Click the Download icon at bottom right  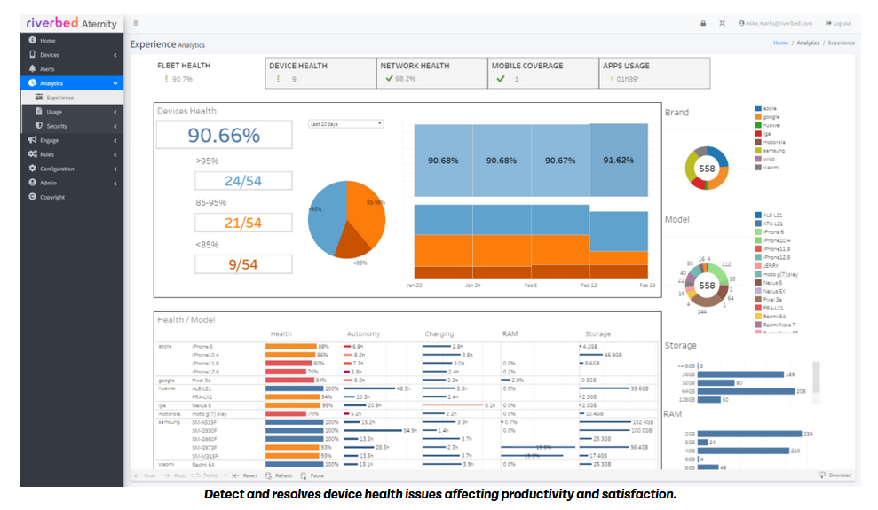coord(821,475)
